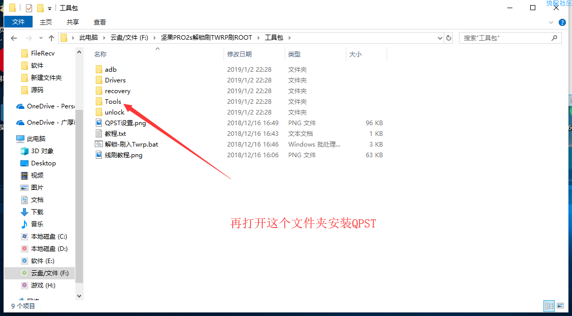Viewport: 572px width, 316px height.
Task: Open the 共享 ribbon tab
Action: (x=73, y=22)
